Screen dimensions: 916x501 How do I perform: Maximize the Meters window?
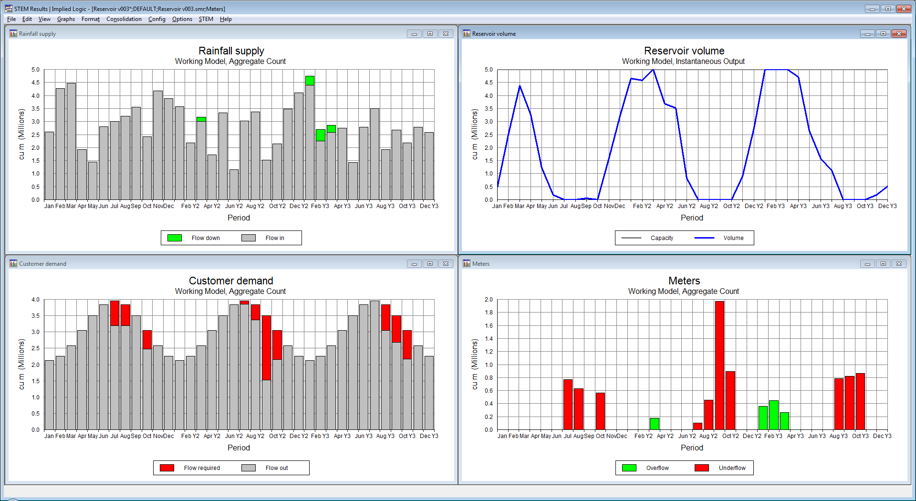(x=883, y=264)
